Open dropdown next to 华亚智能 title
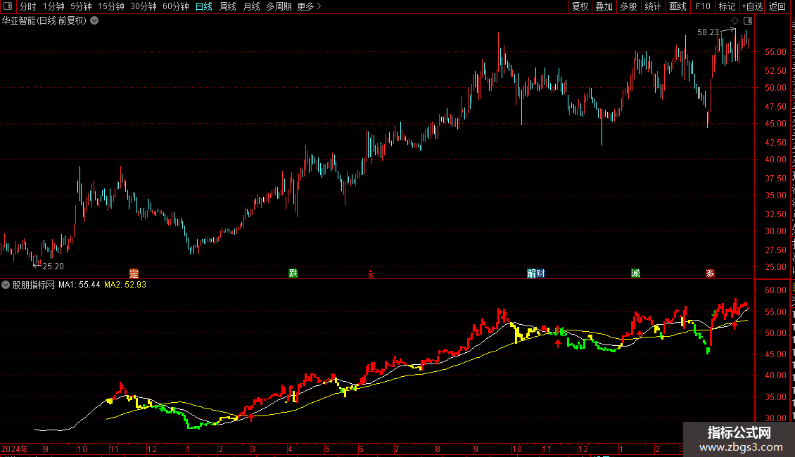 pyautogui.click(x=94, y=21)
